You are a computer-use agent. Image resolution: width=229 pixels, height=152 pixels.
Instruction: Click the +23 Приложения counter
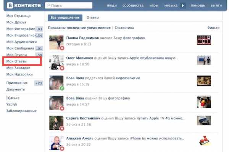pyautogui.click(x=39, y=83)
